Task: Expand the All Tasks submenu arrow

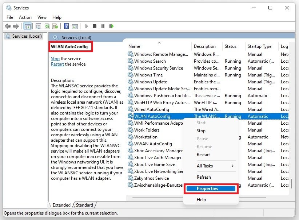Action: point(232,166)
